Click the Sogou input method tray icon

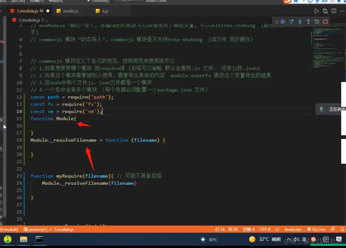point(313,239)
